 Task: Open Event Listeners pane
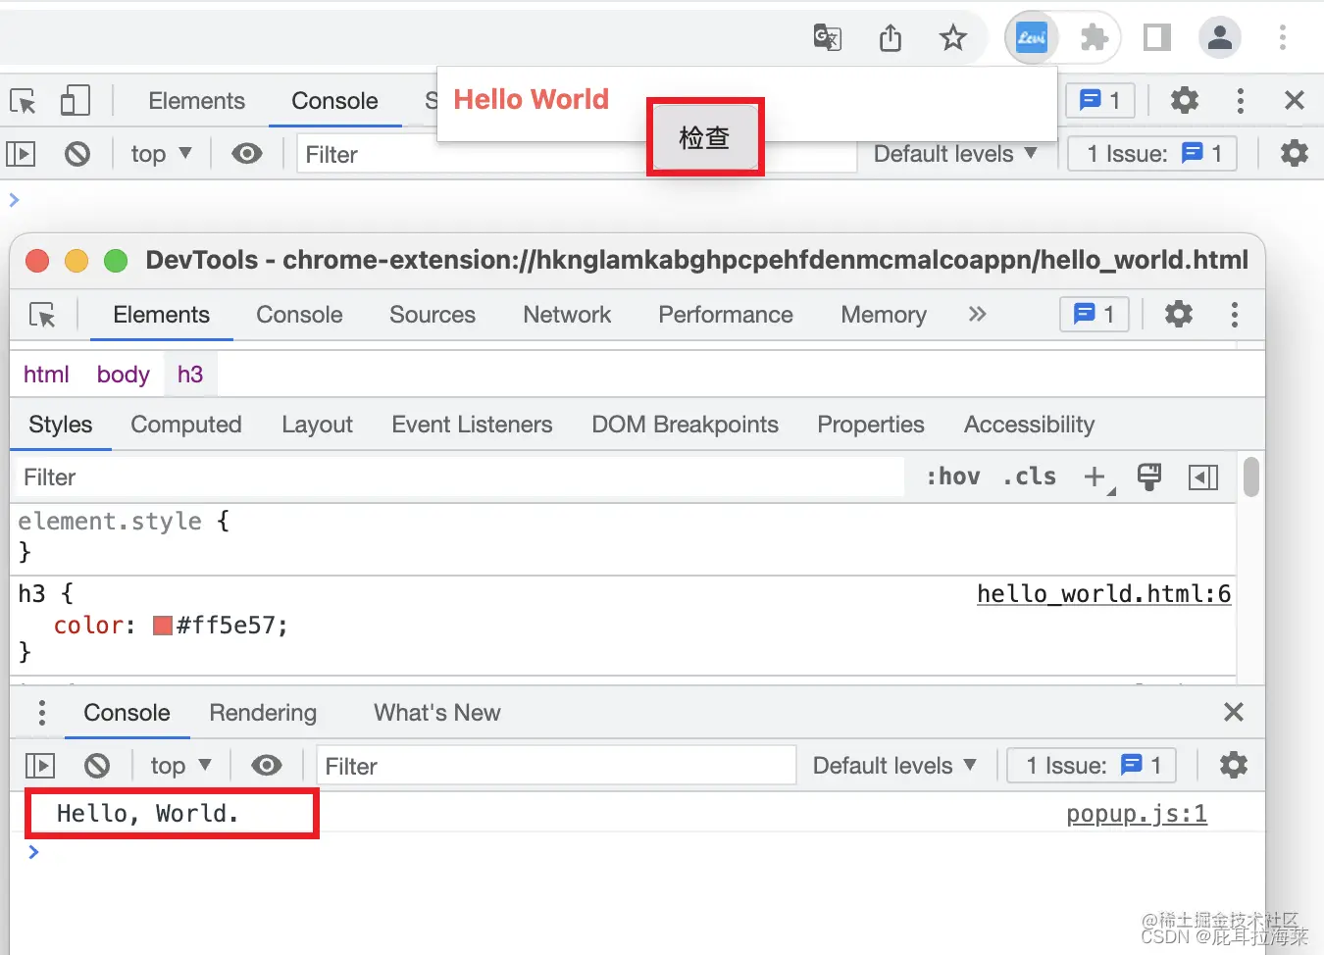tap(472, 425)
